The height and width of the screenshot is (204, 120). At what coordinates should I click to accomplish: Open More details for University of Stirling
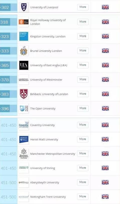pos(83,168)
